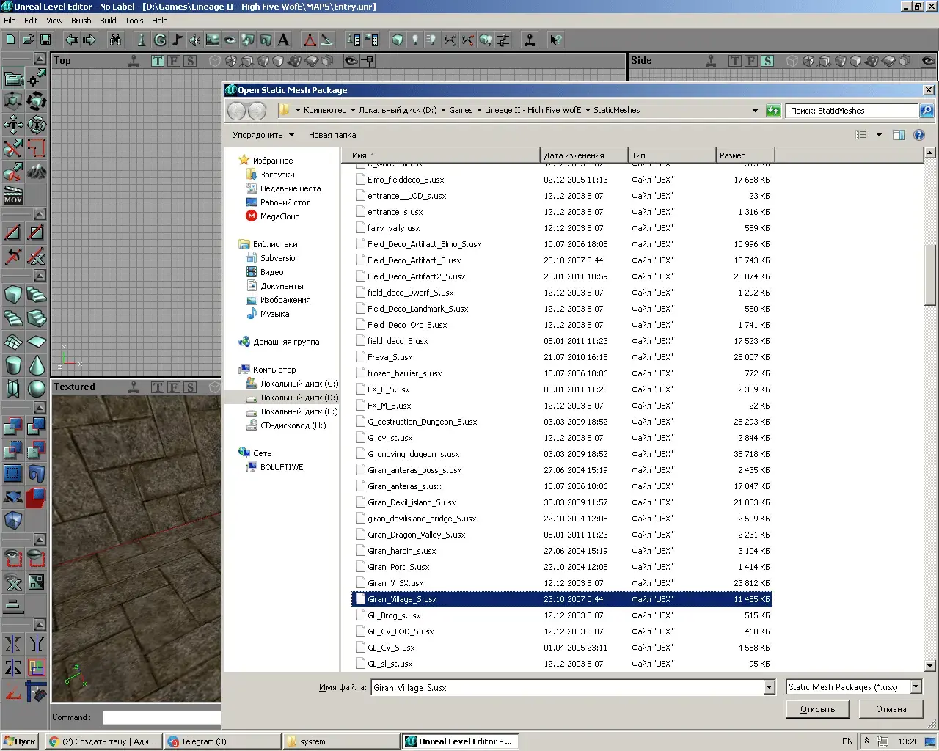The height and width of the screenshot is (751, 939).
Task: Open the Tools menu
Action: coord(134,21)
